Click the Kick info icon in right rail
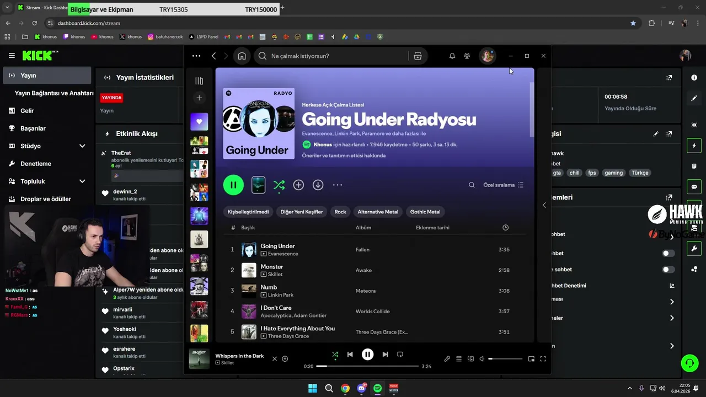The height and width of the screenshot is (397, 706). coord(694,78)
